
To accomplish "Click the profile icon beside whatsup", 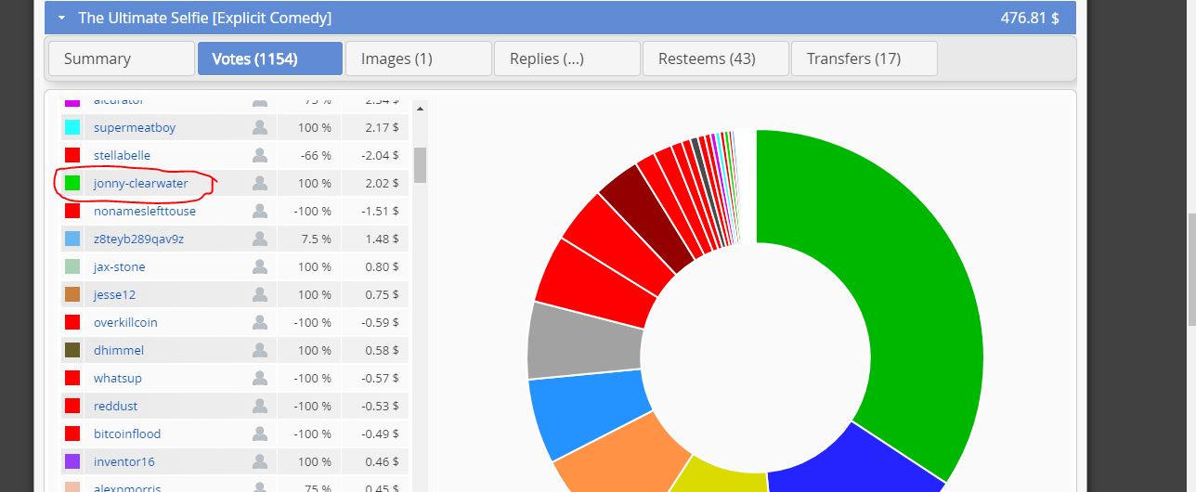I will (260, 378).
